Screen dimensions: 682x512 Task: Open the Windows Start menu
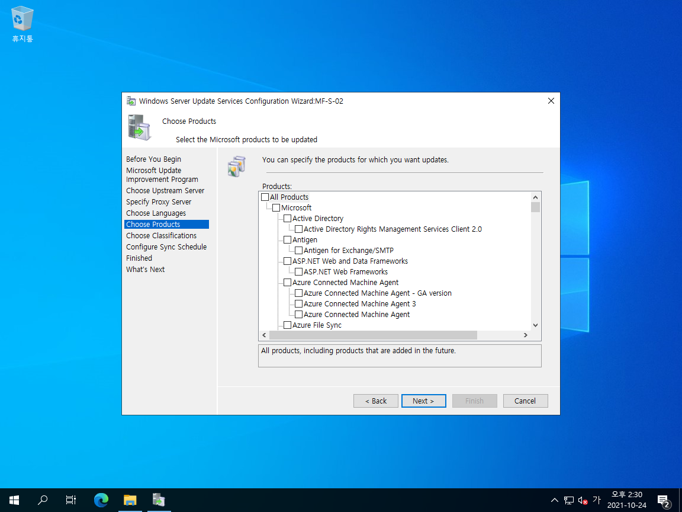(14, 500)
